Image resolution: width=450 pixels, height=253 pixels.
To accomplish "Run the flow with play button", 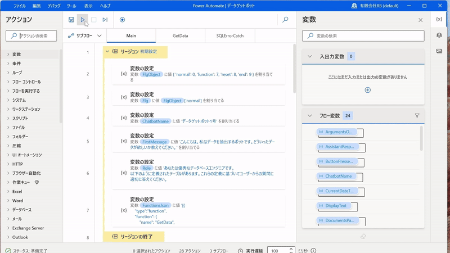I will (x=83, y=20).
